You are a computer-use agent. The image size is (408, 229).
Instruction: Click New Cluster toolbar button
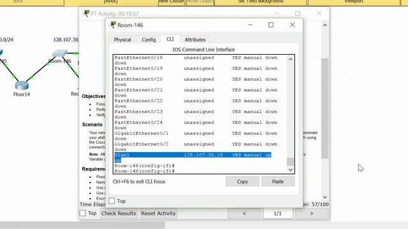(x=171, y=2)
